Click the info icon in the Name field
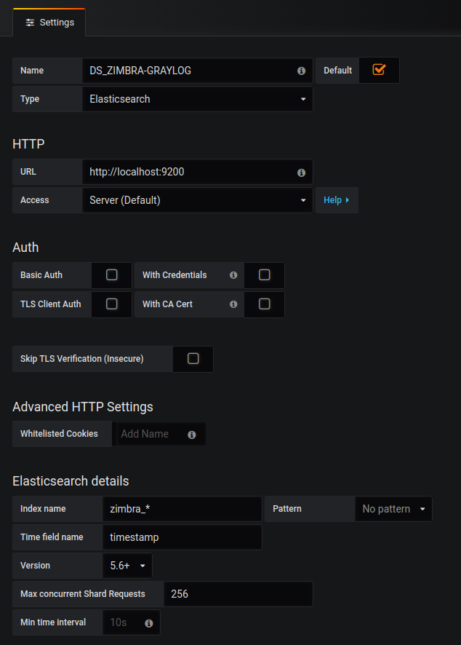The width and height of the screenshot is (461, 645). pyautogui.click(x=301, y=71)
